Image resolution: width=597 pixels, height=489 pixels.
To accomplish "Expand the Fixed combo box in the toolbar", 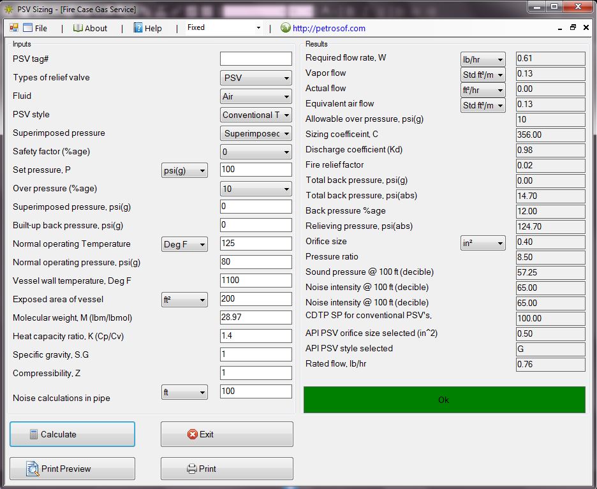I will [x=260, y=28].
